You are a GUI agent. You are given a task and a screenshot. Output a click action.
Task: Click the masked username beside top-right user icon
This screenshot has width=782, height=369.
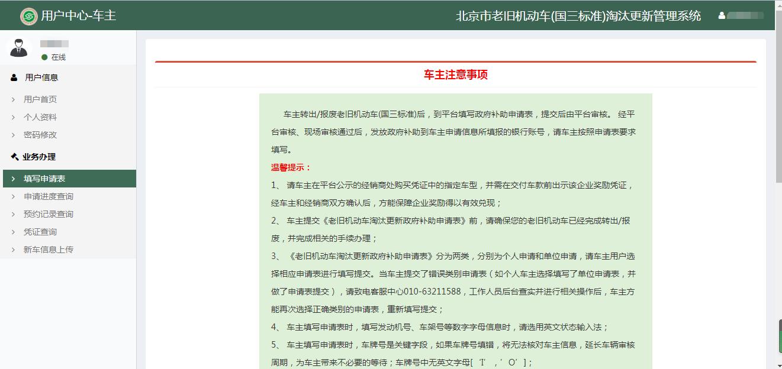coord(747,16)
